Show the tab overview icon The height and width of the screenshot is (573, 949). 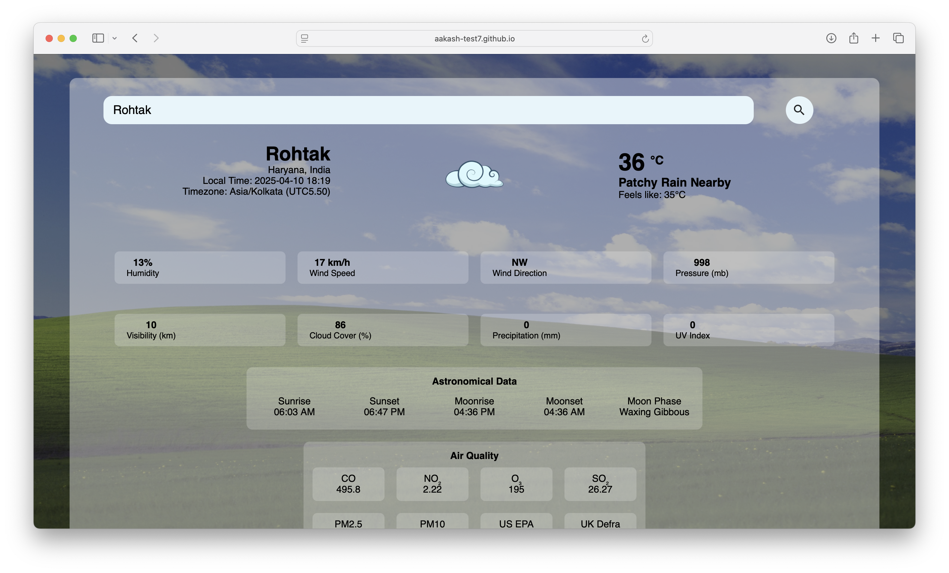pos(898,38)
